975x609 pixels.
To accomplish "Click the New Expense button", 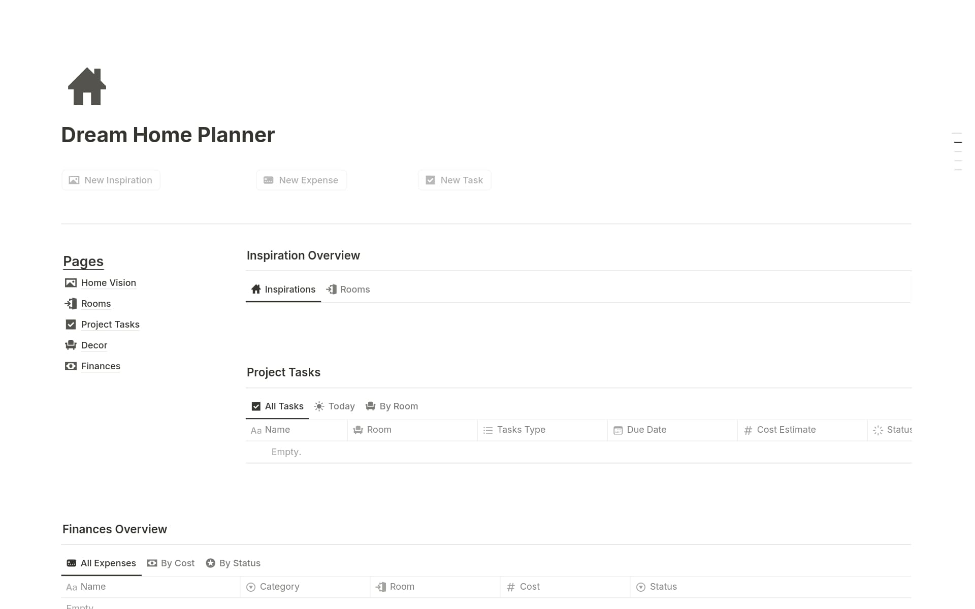I will (301, 180).
